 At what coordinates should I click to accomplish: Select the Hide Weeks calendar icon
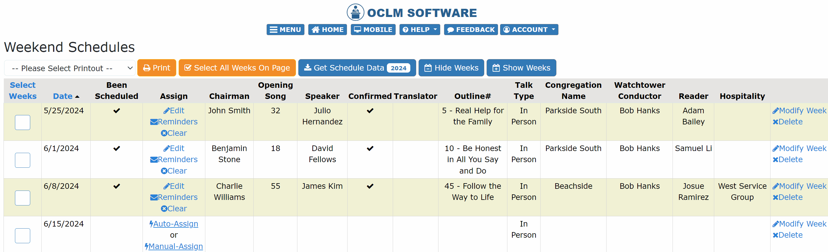pyautogui.click(x=428, y=68)
